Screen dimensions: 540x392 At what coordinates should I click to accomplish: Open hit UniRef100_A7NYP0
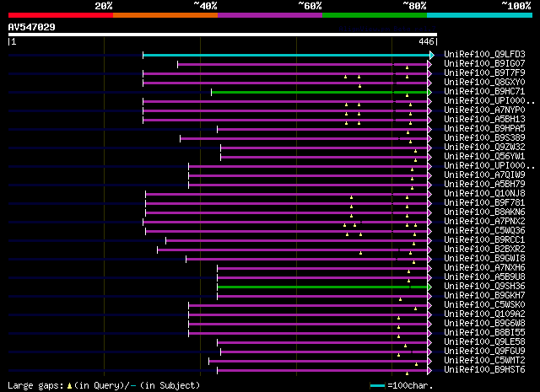[484, 110]
